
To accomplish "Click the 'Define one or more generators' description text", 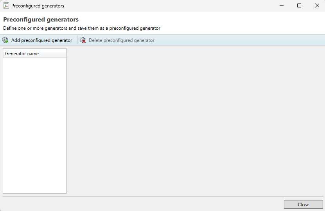I will 82,28.
